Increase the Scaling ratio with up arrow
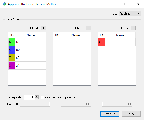The width and height of the screenshot is (144, 120). click(37, 96)
